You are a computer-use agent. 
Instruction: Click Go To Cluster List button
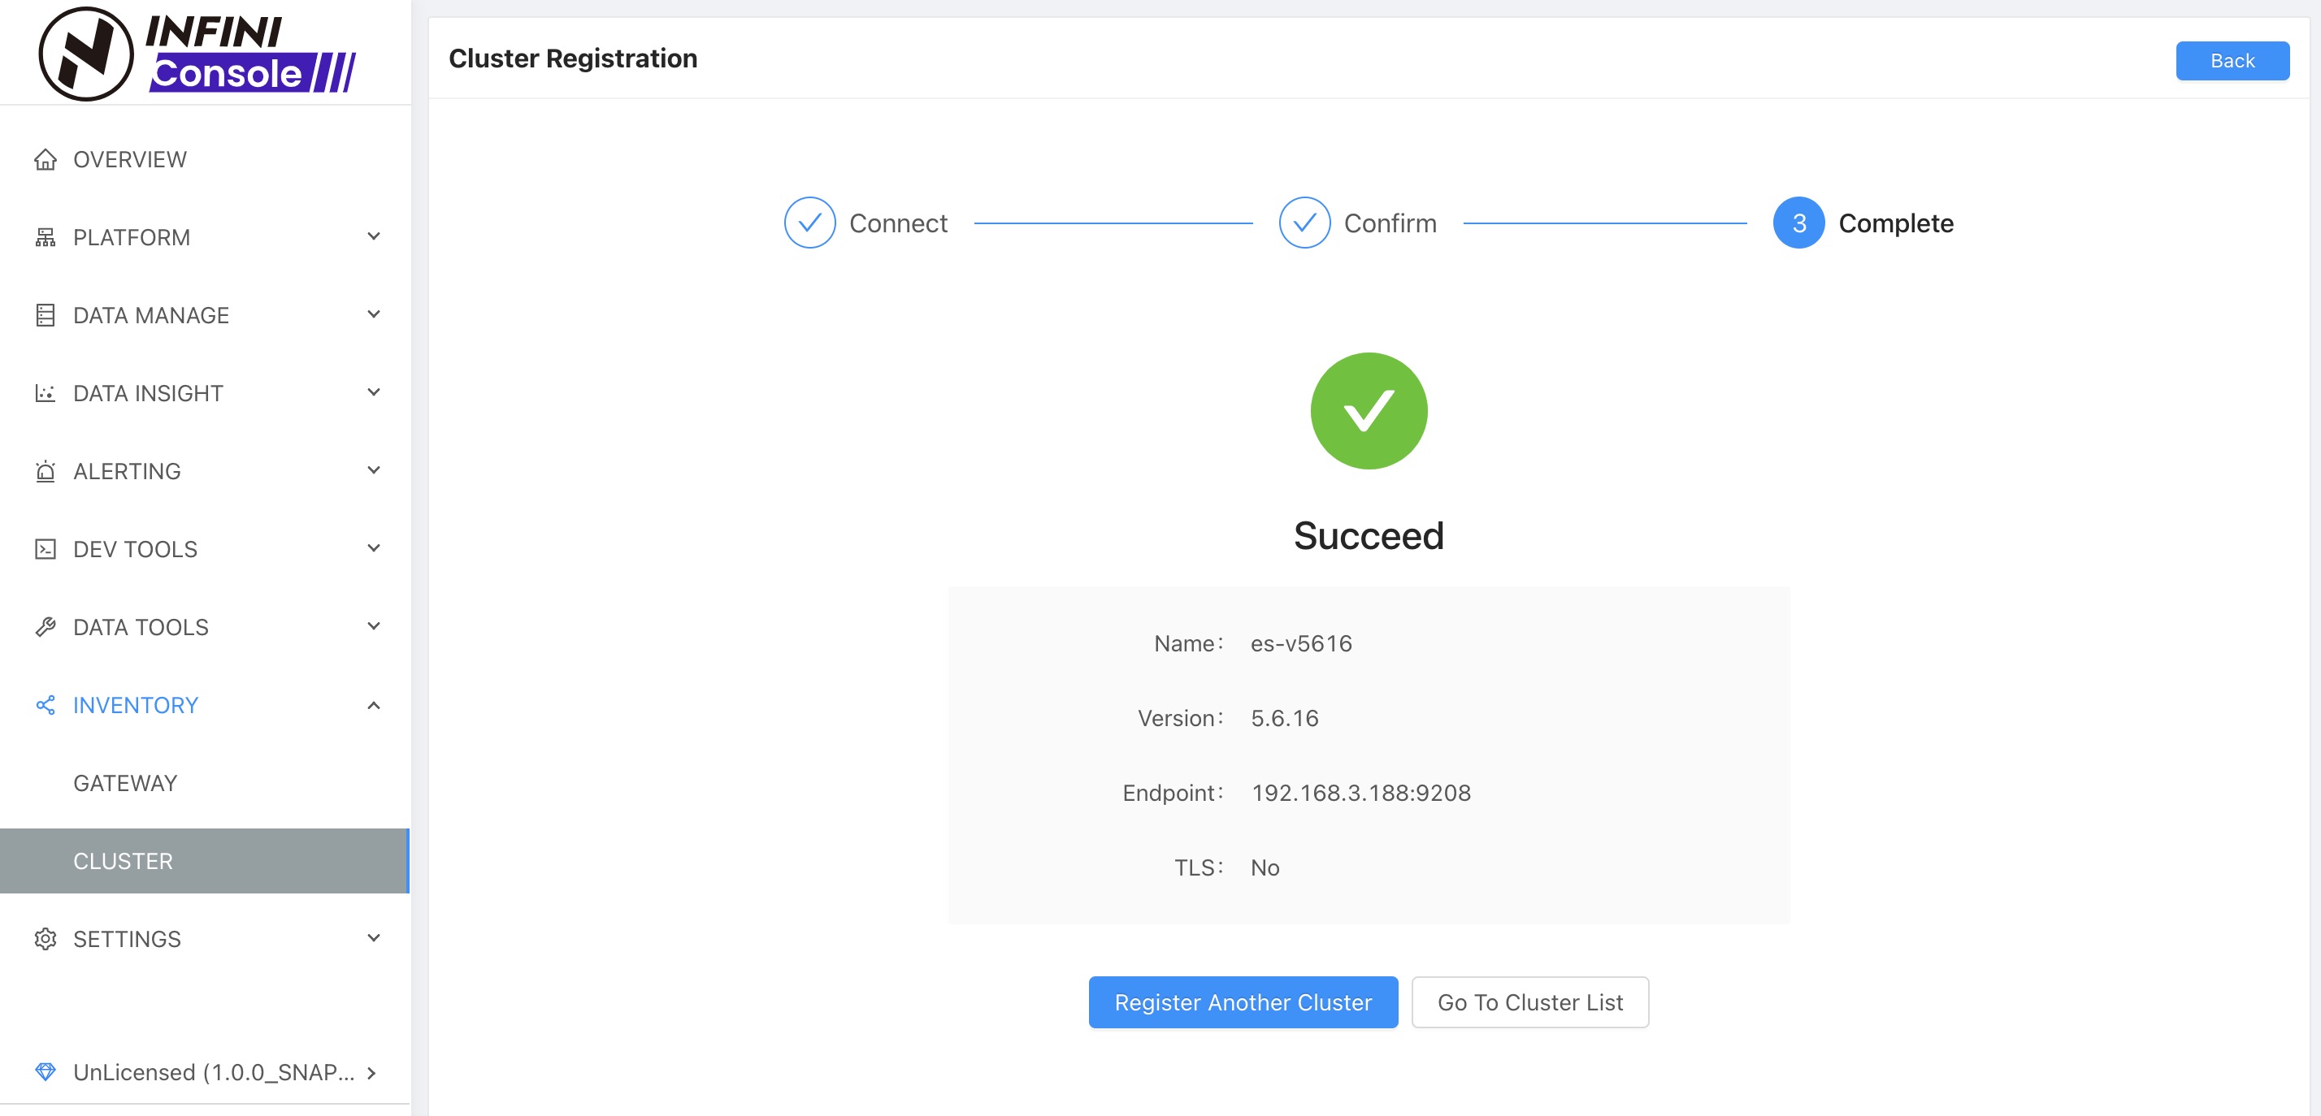pos(1530,1002)
